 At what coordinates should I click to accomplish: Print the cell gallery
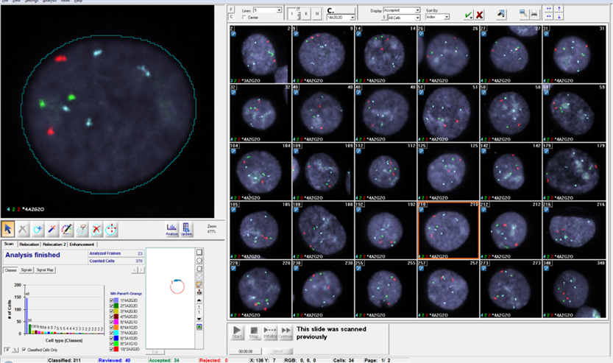(x=534, y=14)
